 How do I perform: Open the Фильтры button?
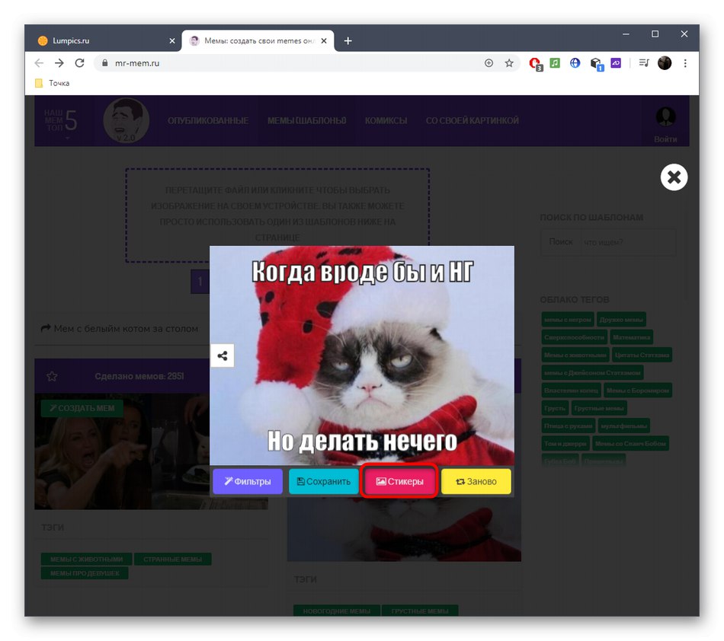click(248, 481)
